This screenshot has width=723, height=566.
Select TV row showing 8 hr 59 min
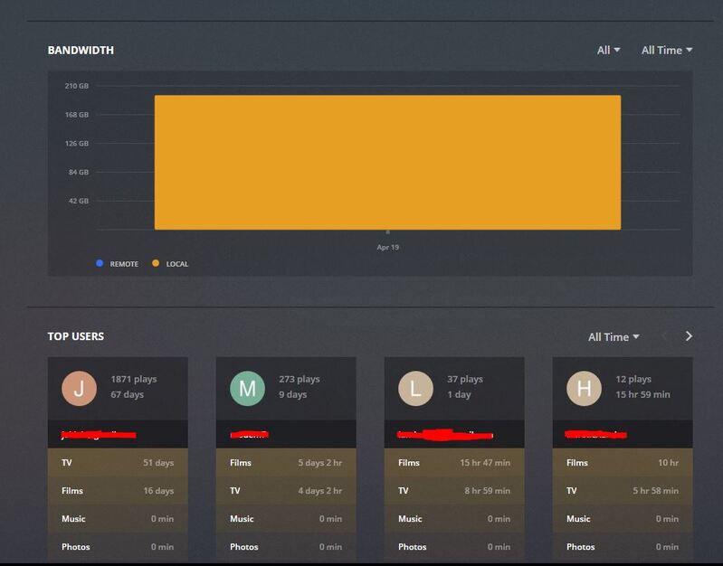coord(454,490)
